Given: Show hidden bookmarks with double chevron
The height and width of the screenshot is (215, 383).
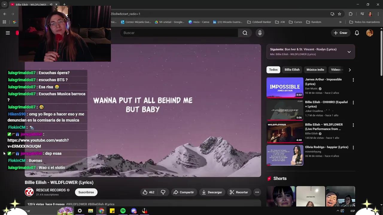Looking at the screenshot, I should [x=340, y=22].
